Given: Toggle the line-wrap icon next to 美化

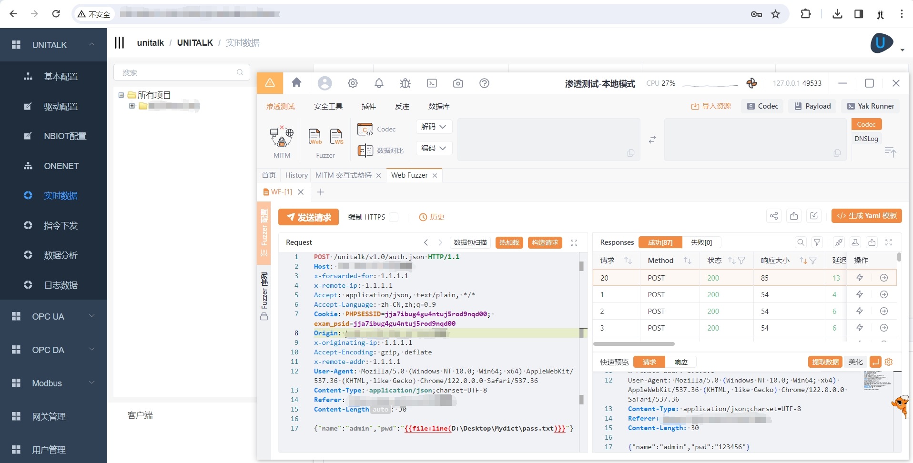Looking at the screenshot, I should click(x=875, y=362).
